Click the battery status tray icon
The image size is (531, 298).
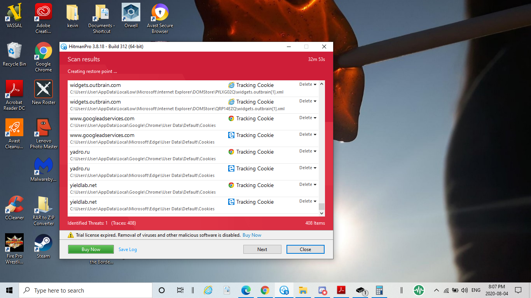click(x=455, y=290)
